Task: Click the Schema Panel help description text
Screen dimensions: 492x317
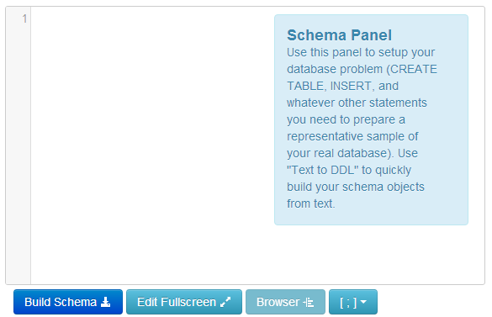Action: tap(362, 128)
